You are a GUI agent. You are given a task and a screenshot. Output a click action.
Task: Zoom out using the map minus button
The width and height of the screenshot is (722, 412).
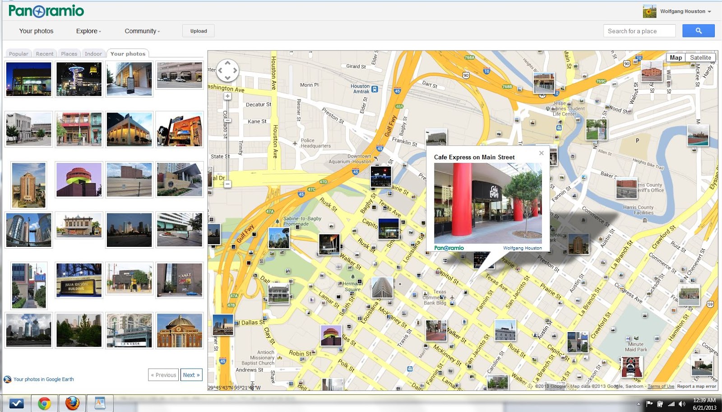click(227, 184)
